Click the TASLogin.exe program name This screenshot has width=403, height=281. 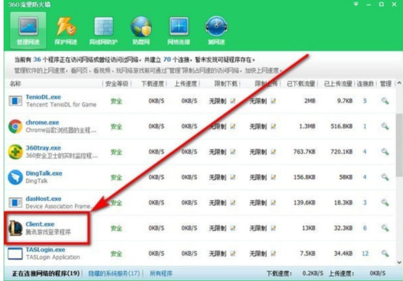45,250
